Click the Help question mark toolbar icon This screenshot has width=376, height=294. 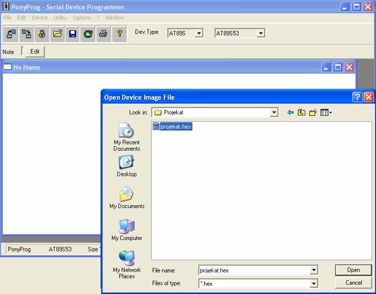click(119, 34)
